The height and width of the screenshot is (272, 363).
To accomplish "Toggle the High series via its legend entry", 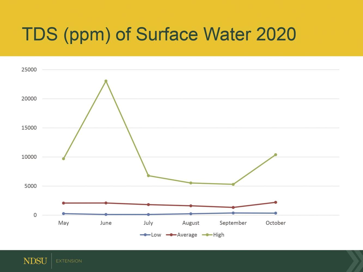I will point(218,234).
